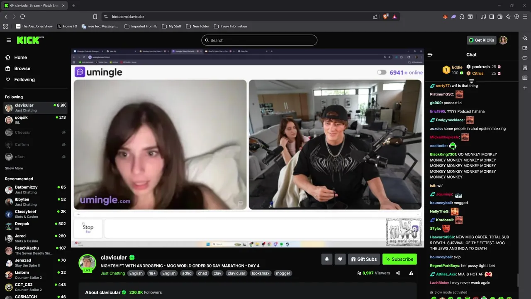This screenshot has width=531, height=299.
Task: Open Classybeef recommended channel
Action: (x=35, y=214)
